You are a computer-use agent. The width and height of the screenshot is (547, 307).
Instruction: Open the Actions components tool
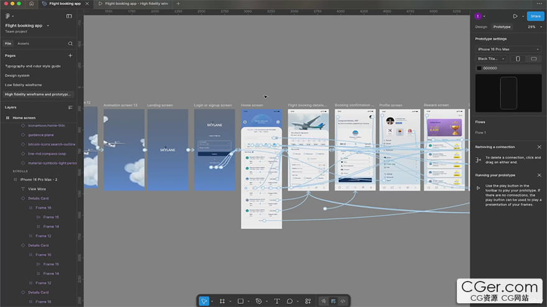point(308,301)
